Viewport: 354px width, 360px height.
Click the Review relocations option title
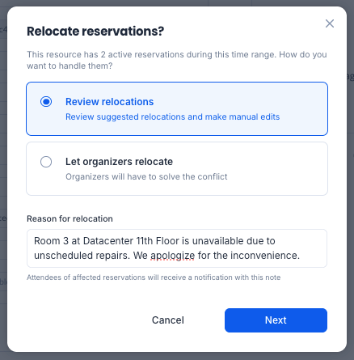(x=109, y=102)
